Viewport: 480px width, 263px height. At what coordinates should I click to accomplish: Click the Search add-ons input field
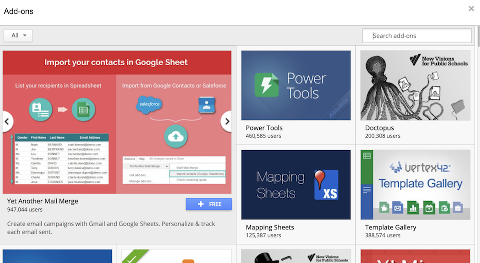(418, 36)
